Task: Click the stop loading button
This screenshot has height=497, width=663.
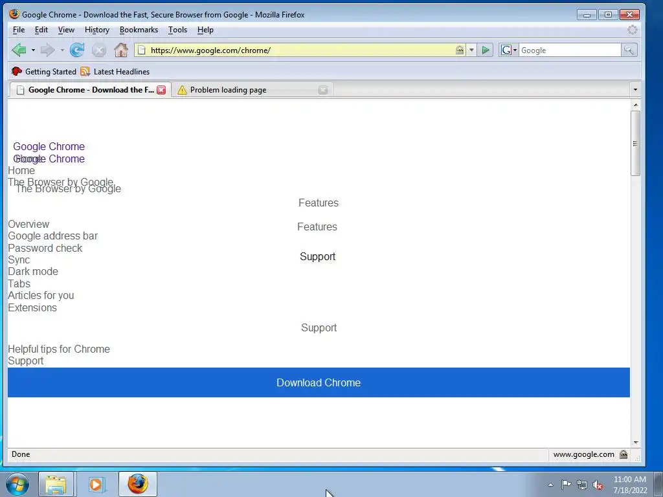Action: 99,50
